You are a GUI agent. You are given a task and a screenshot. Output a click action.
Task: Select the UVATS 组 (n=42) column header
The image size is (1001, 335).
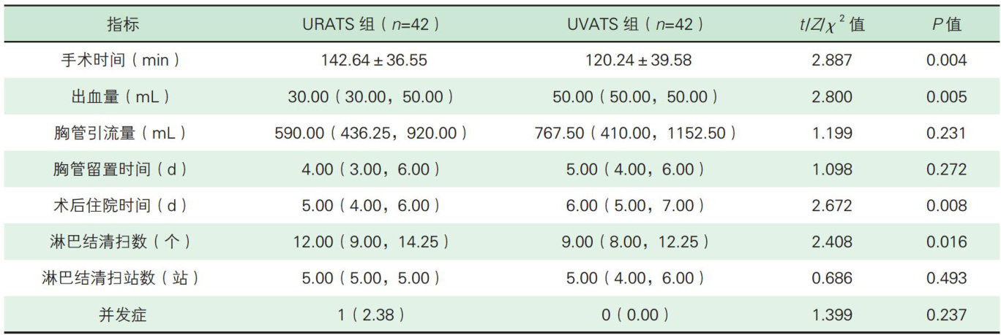click(635, 24)
